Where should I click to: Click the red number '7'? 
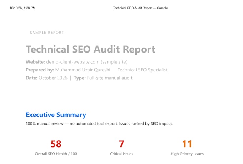(x=121, y=144)
